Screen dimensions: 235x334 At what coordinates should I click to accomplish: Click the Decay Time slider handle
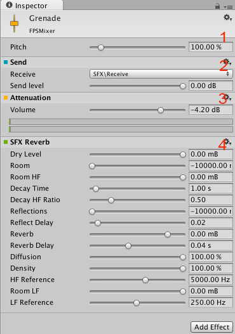click(96, 189)
